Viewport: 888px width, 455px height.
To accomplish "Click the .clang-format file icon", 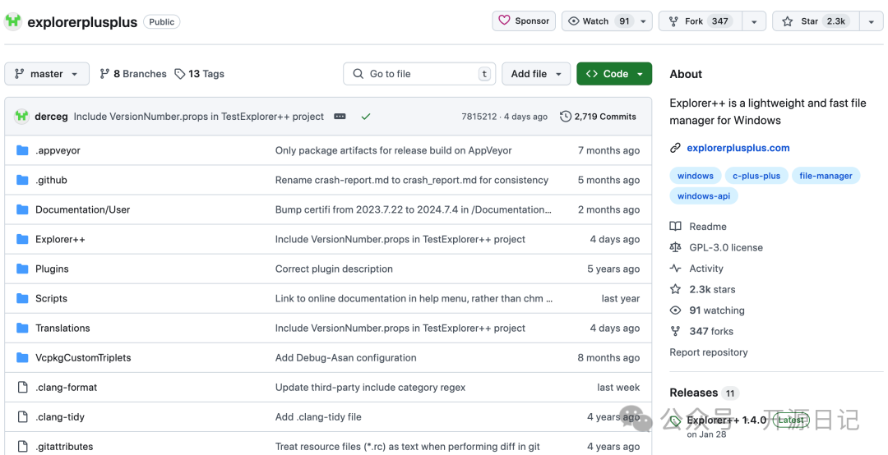I will click(x=23, y=387).
